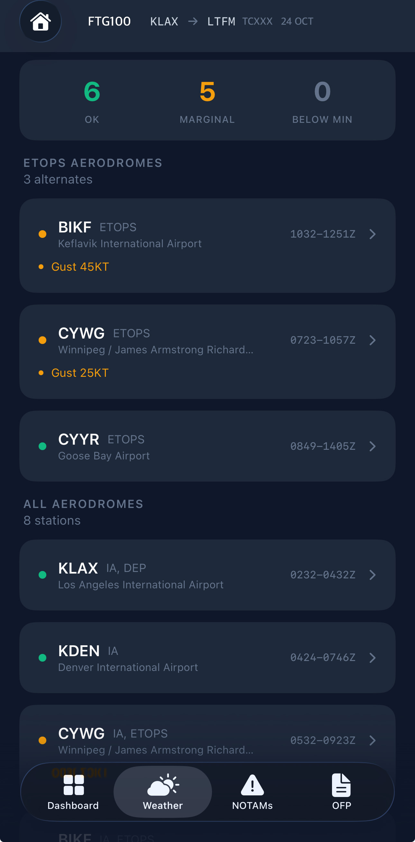The height and width of the screenshot is (842, 415).
Task: Tap the home icon button
Action: 41,22
